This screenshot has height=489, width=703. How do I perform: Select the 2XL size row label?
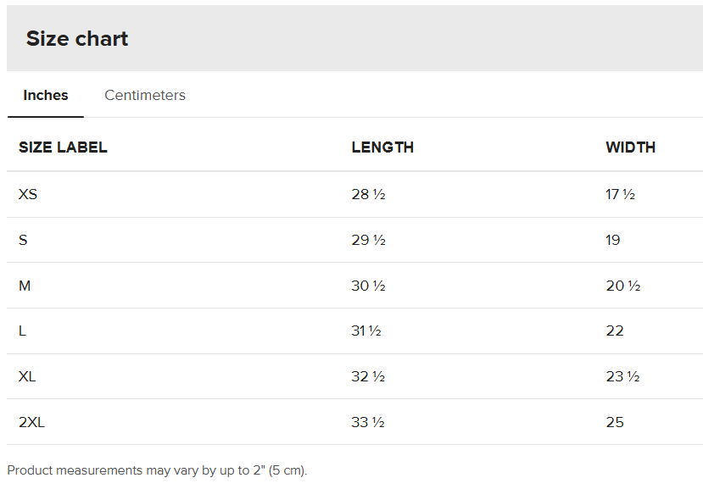click(31, 422)
